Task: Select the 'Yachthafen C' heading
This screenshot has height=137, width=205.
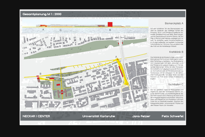Action: point(175,84)
